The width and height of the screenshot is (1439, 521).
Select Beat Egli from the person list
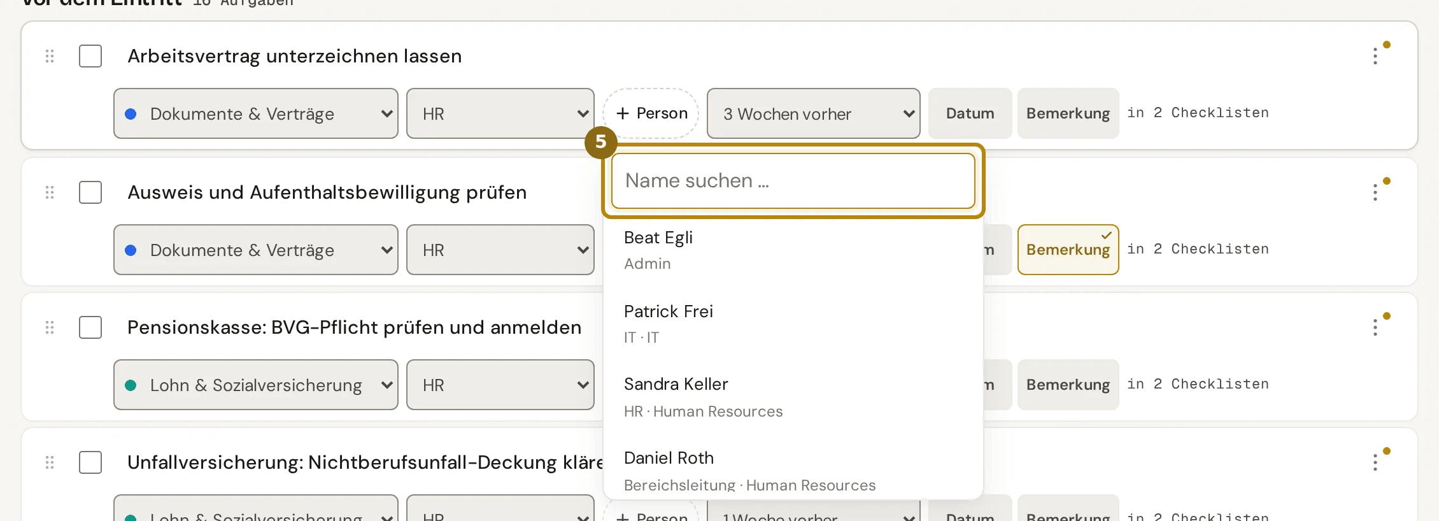793,250
